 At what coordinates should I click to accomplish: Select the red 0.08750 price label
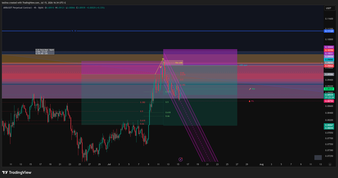tap(329, 101)
